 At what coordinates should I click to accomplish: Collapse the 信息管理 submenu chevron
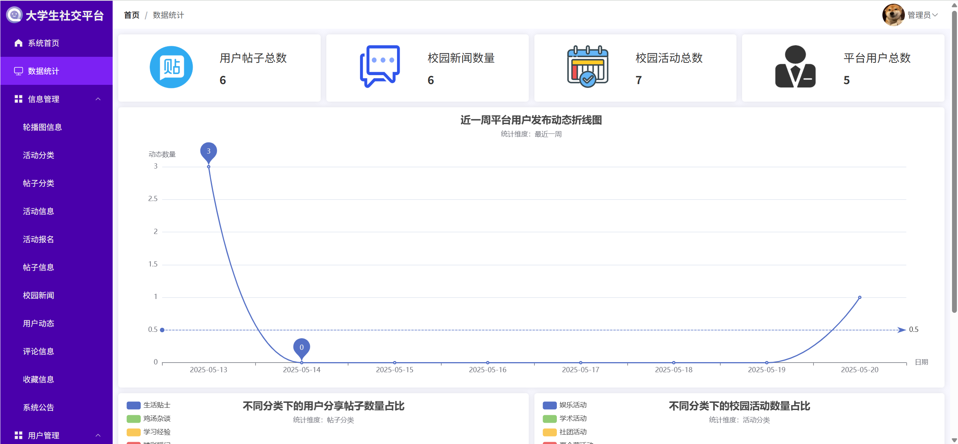(98, 99)
